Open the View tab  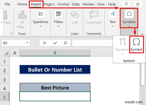tap(101, 4)
